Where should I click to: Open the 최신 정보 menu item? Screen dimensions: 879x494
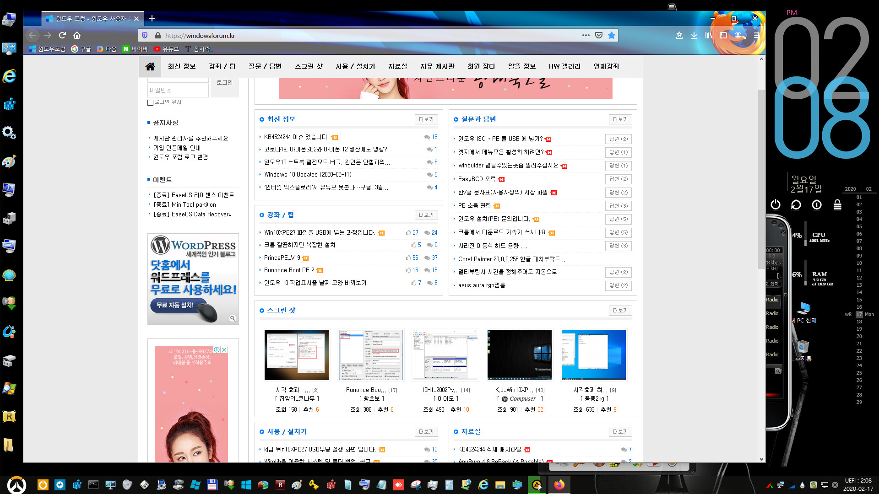[182, 66]
